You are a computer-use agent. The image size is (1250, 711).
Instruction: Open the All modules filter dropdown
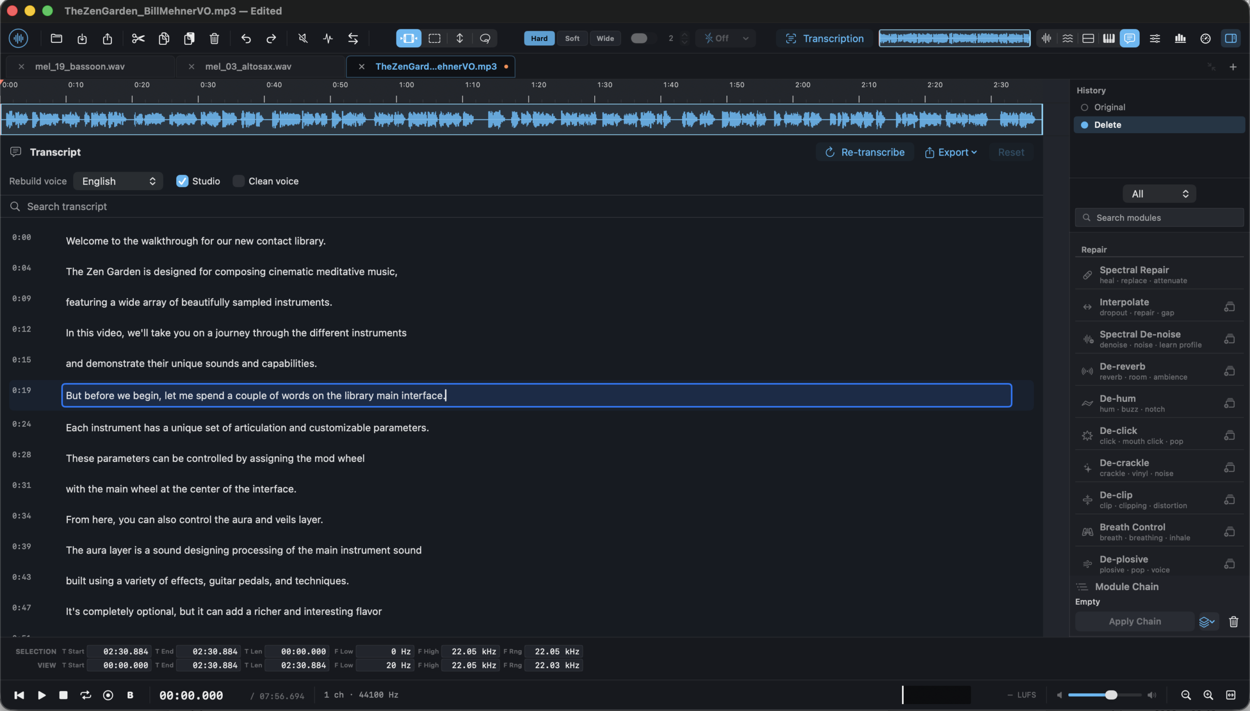click(1159, 194)
